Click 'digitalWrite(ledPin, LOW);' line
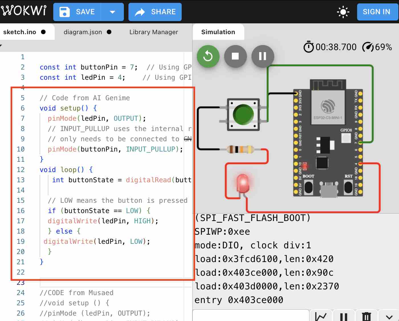The image size is (399, 321). tap(97, 242)
